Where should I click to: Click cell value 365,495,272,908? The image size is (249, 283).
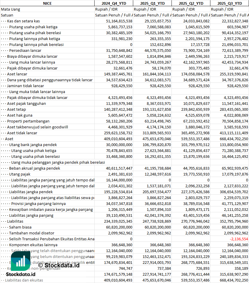pos(195,133)
